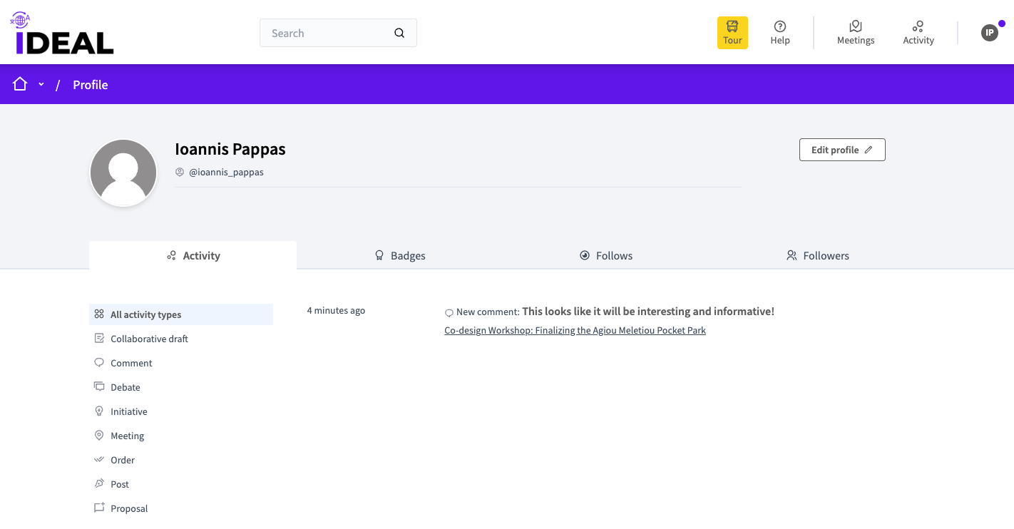Click the Tour bus icon
Viewport: 1014px width, 529px height.
pos(732,27)
